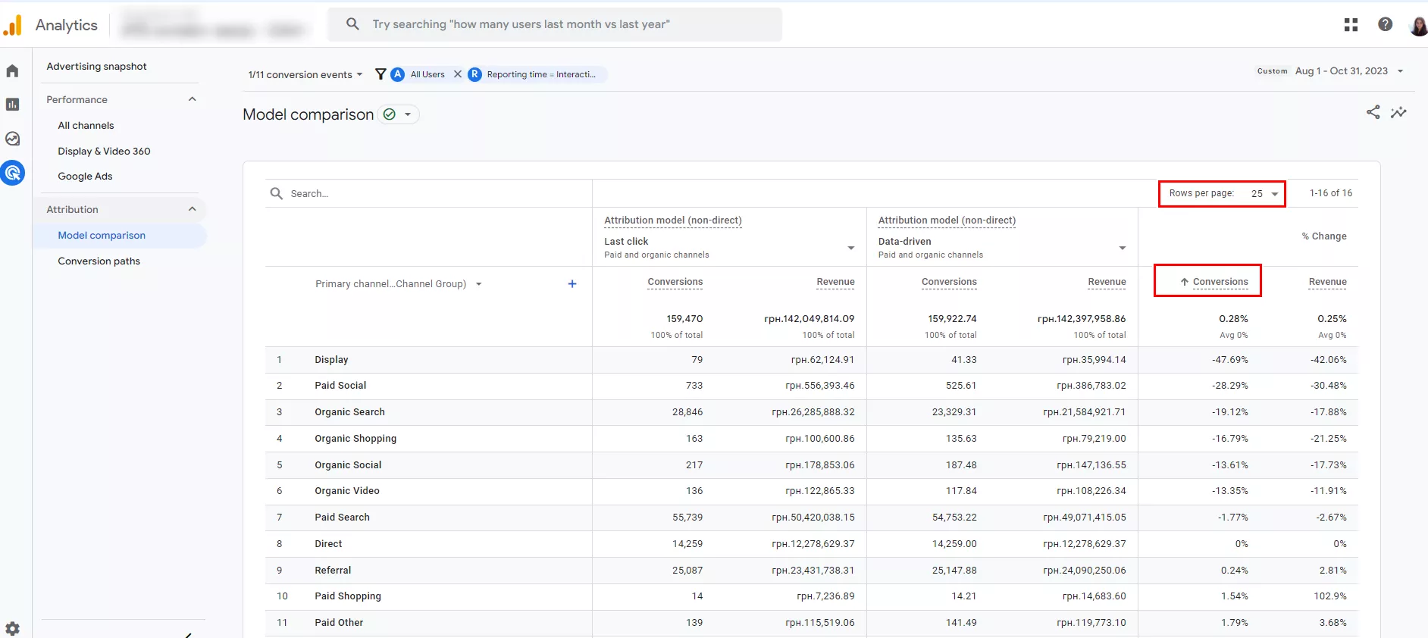This screenshot has height=638, width=1428.
Task: Click the Paid Other row label
Action: tap(339, 623)
